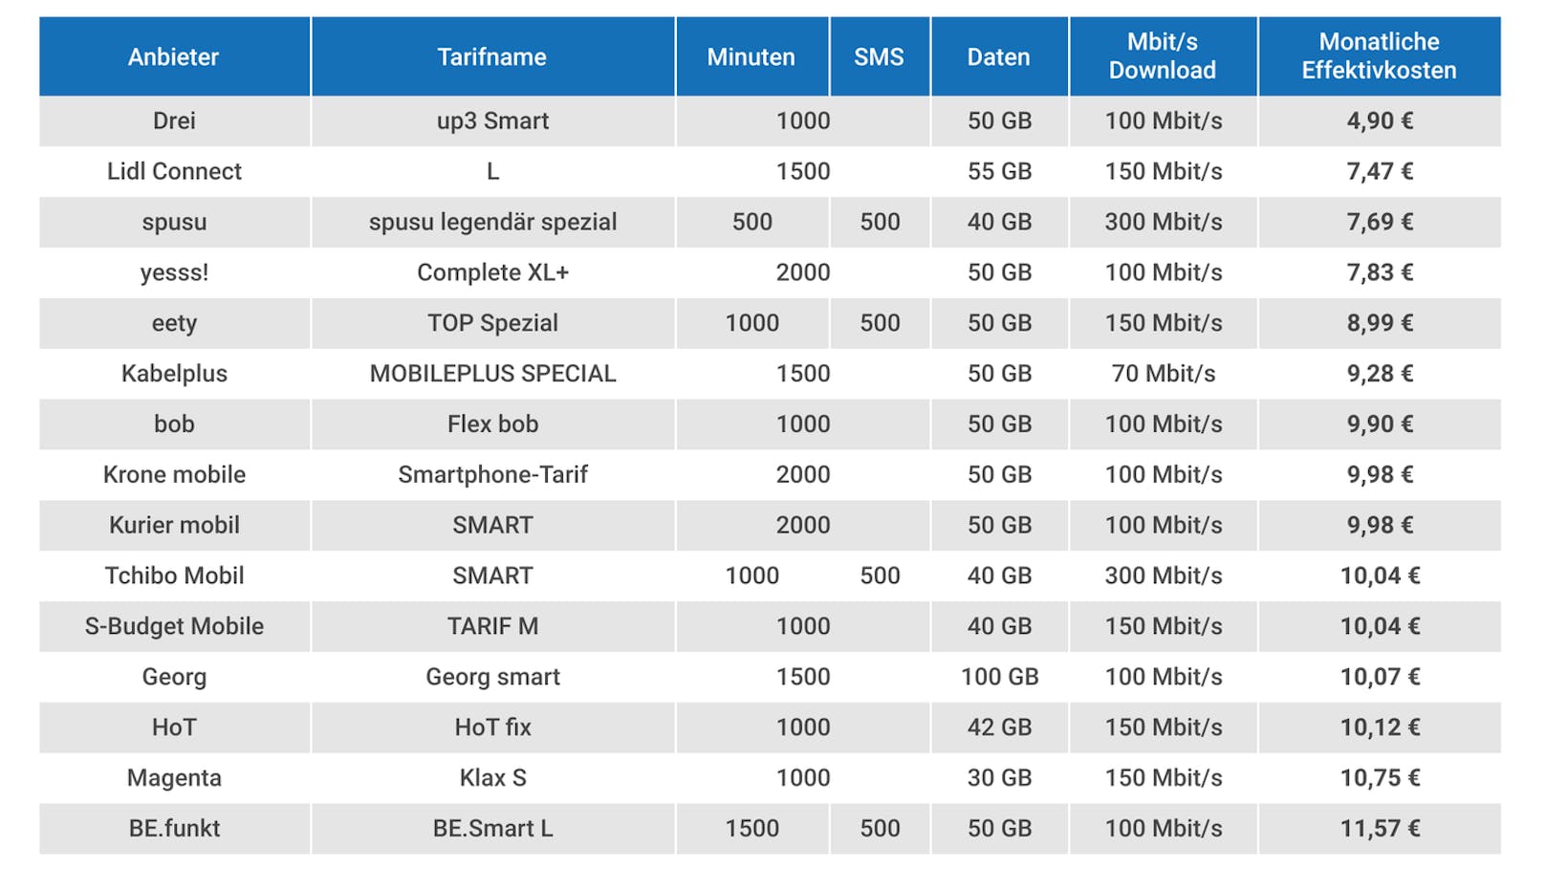1545x869 pixels.
Task: Click the 10,75 € price cell
Action: click(1380, 779)
